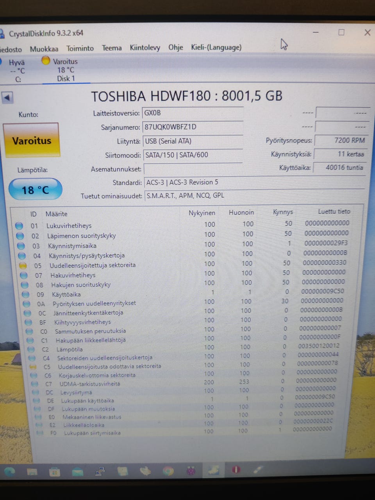Open the Kiintolevy menu
The height and width of the screenshot is (500, 375).
coord(145,48)
